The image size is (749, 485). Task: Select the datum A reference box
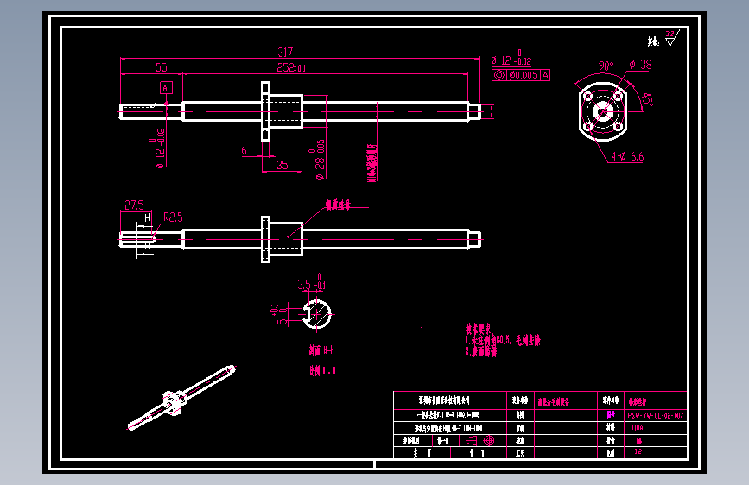[x=166, y=88]
